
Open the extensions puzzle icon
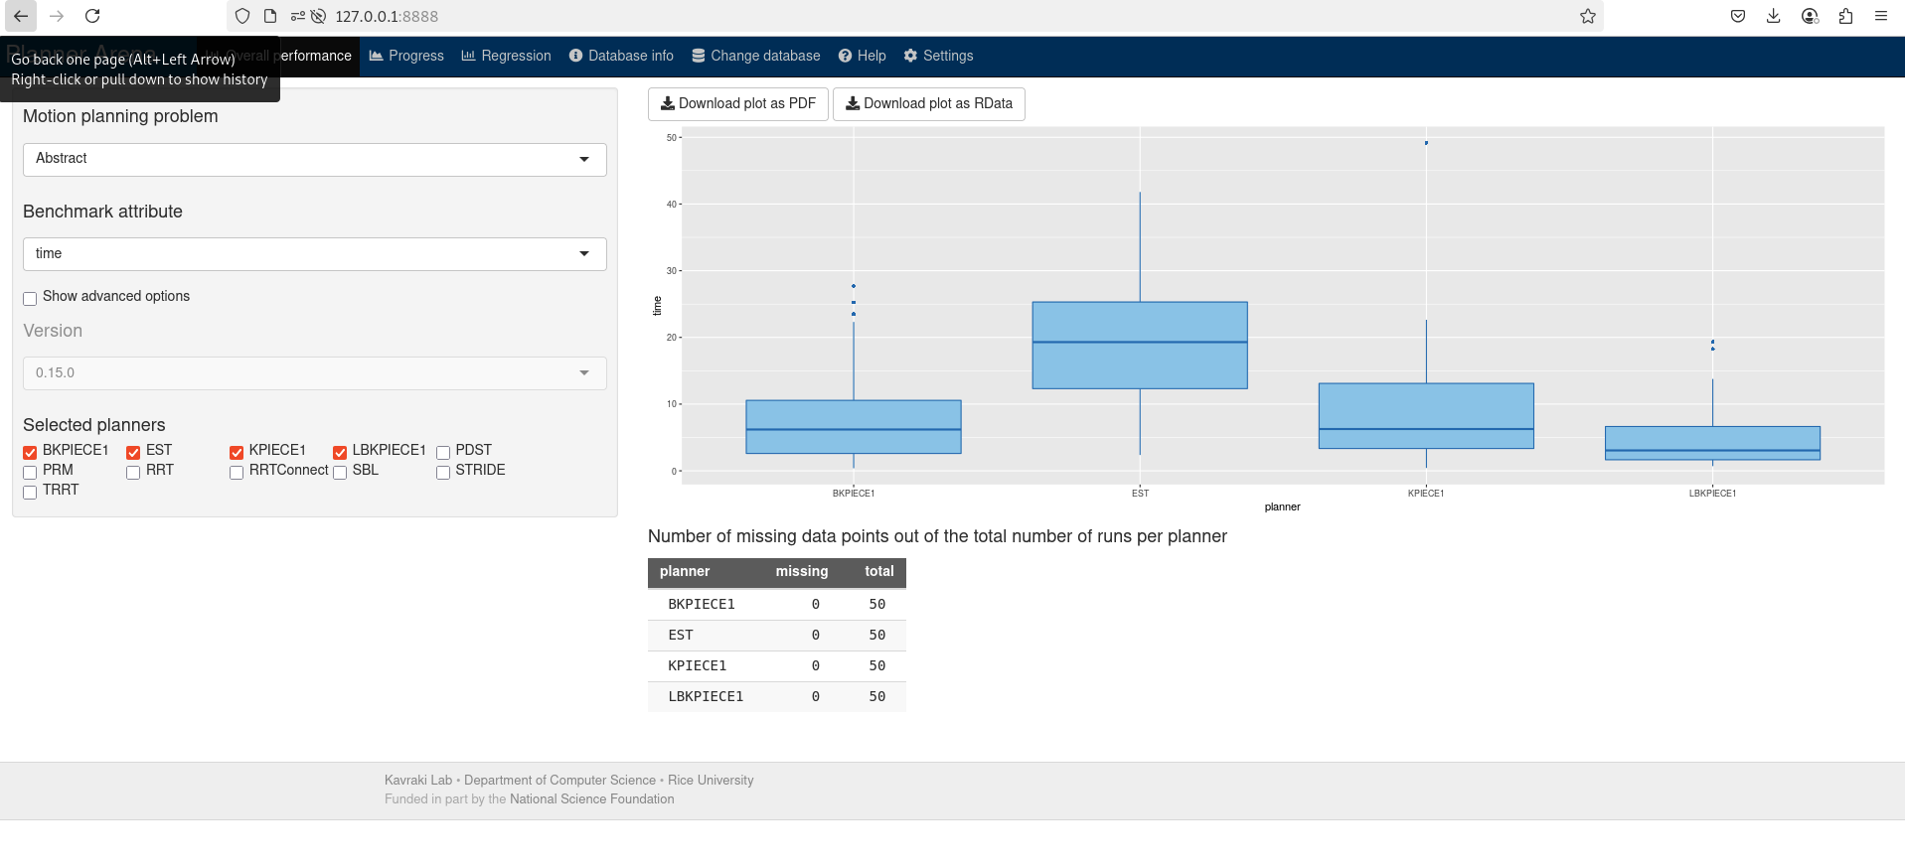tap(1845, 16)
